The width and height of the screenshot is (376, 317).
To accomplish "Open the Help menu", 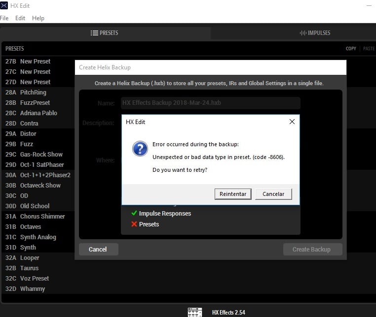I will tap(38, 18).
